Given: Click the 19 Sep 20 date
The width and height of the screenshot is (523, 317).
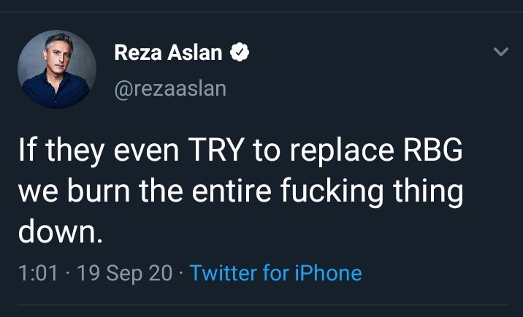Looking at the screenshot, I should click(x=125, y=273).
